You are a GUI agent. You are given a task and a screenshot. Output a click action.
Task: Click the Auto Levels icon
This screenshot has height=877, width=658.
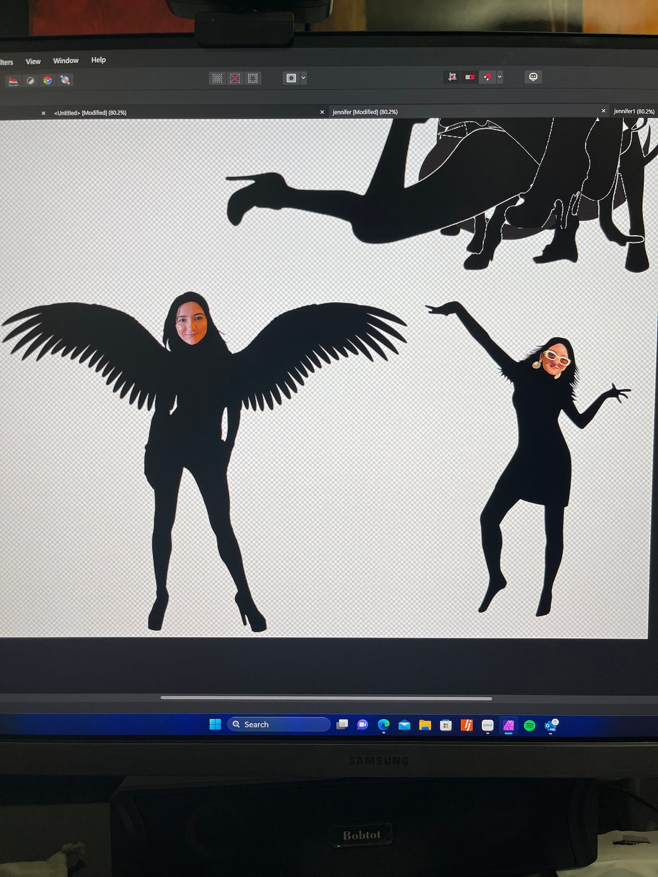pos(13,81)
